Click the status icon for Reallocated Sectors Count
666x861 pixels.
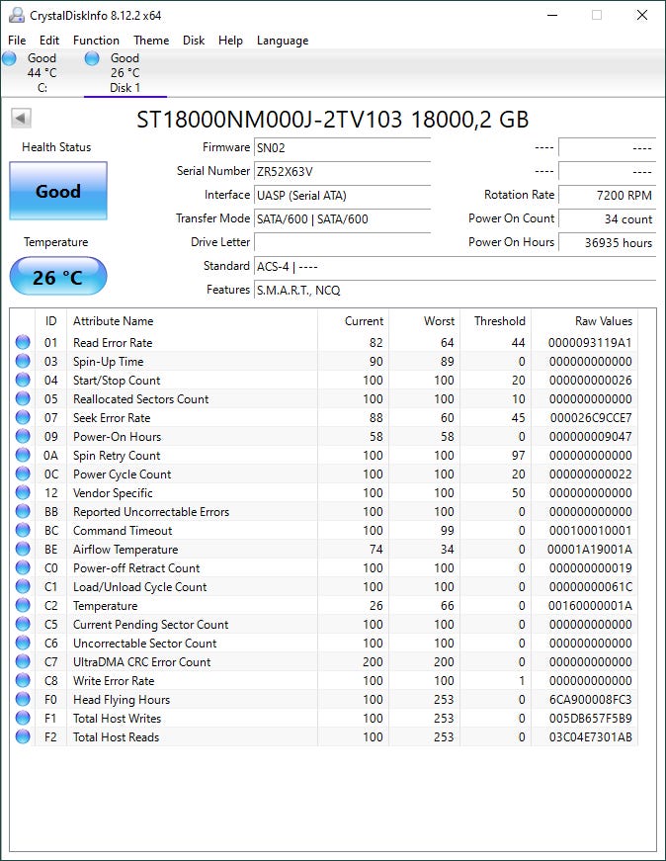23,399
